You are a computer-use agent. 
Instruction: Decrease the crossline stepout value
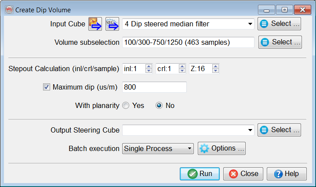182,71
